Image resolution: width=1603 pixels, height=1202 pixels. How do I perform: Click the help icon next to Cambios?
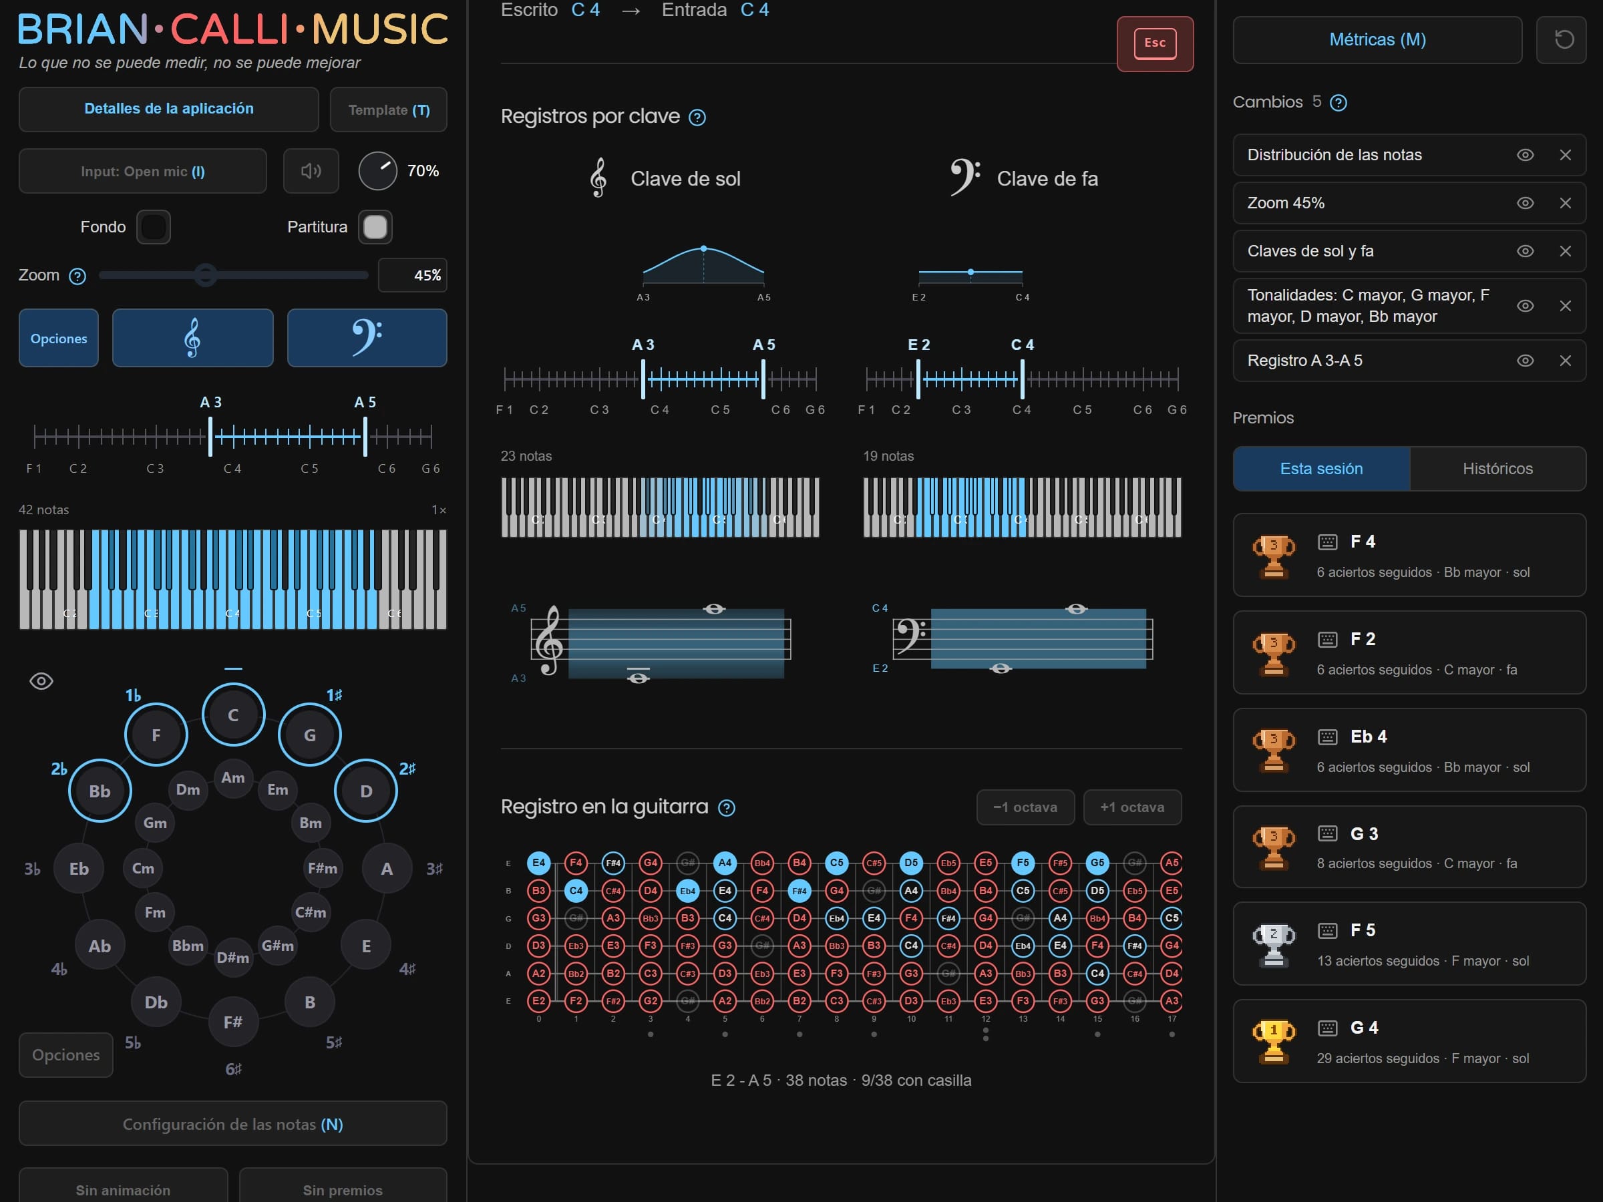[x=1339, y=103]
